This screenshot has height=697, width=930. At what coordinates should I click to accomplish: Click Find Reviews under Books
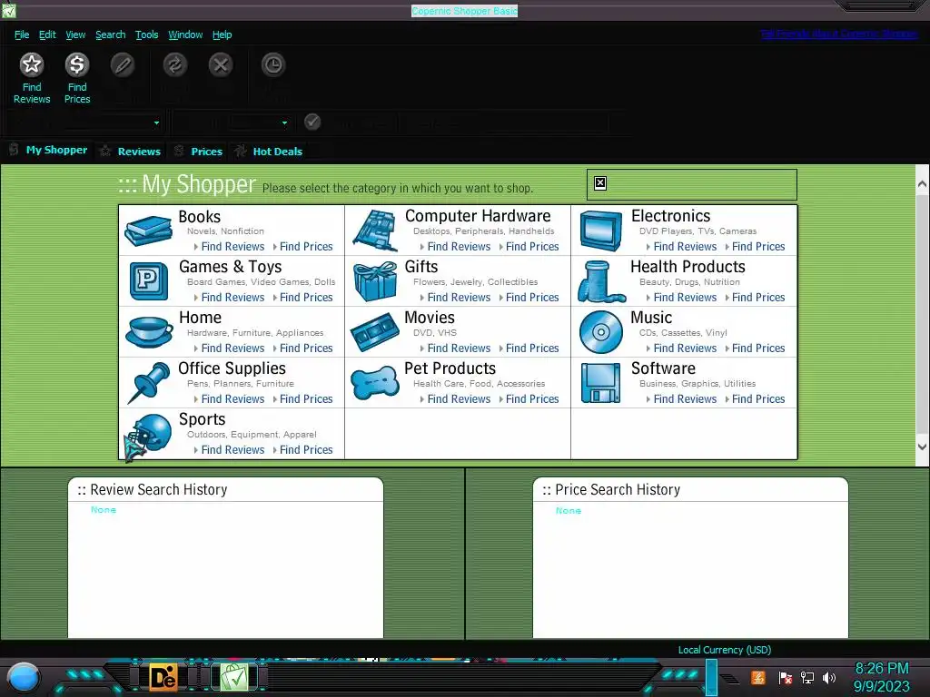click(x=232, y=247)
